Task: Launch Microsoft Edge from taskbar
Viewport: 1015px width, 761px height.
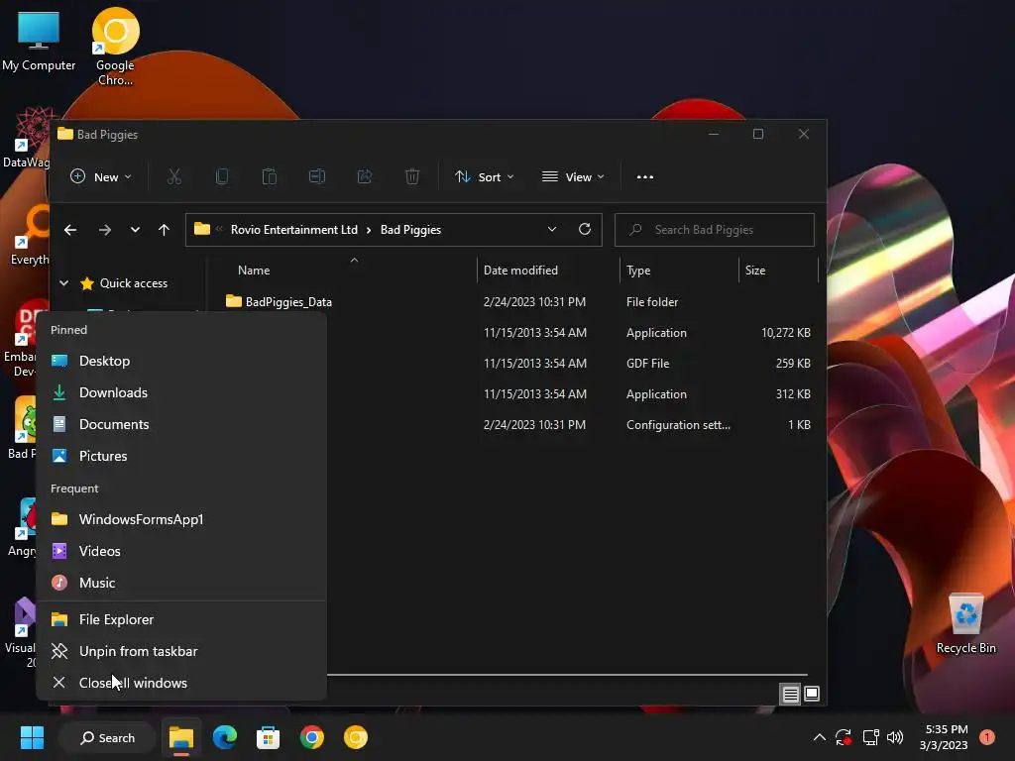Action: coord(225,737)
